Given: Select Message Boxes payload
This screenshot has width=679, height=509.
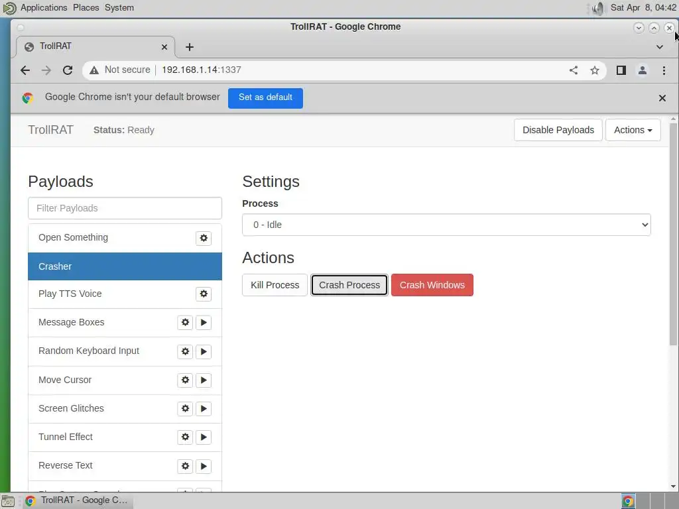Looking at the screenshot, I should click(125, 323).
